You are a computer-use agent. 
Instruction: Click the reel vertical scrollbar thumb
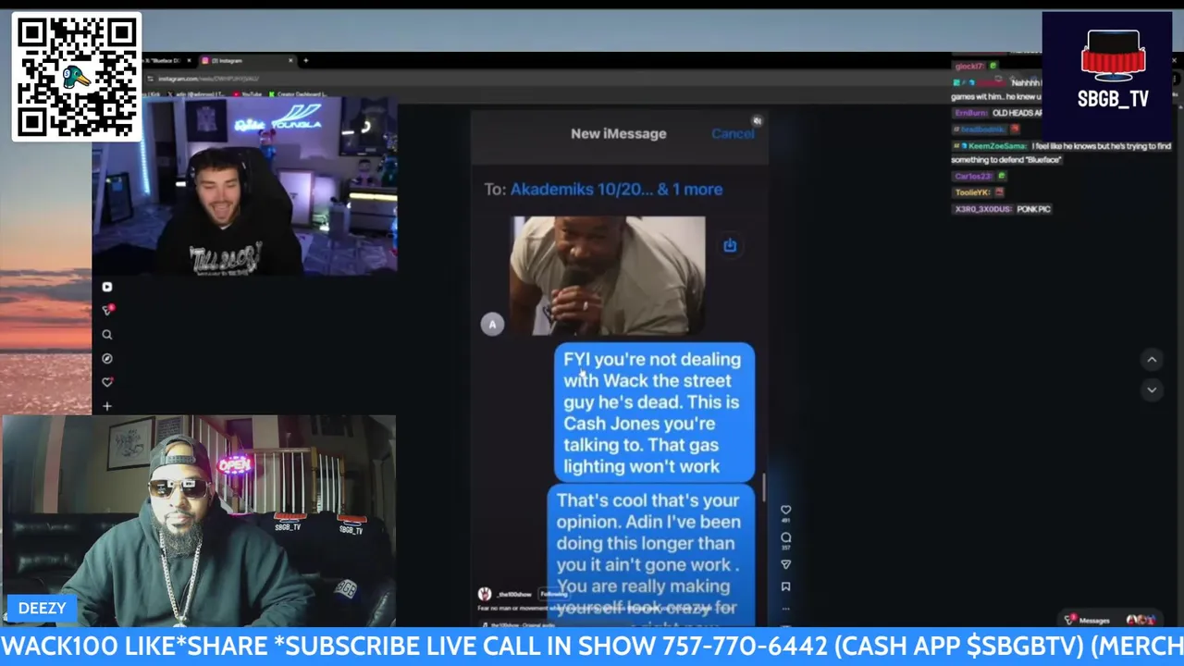764,488
